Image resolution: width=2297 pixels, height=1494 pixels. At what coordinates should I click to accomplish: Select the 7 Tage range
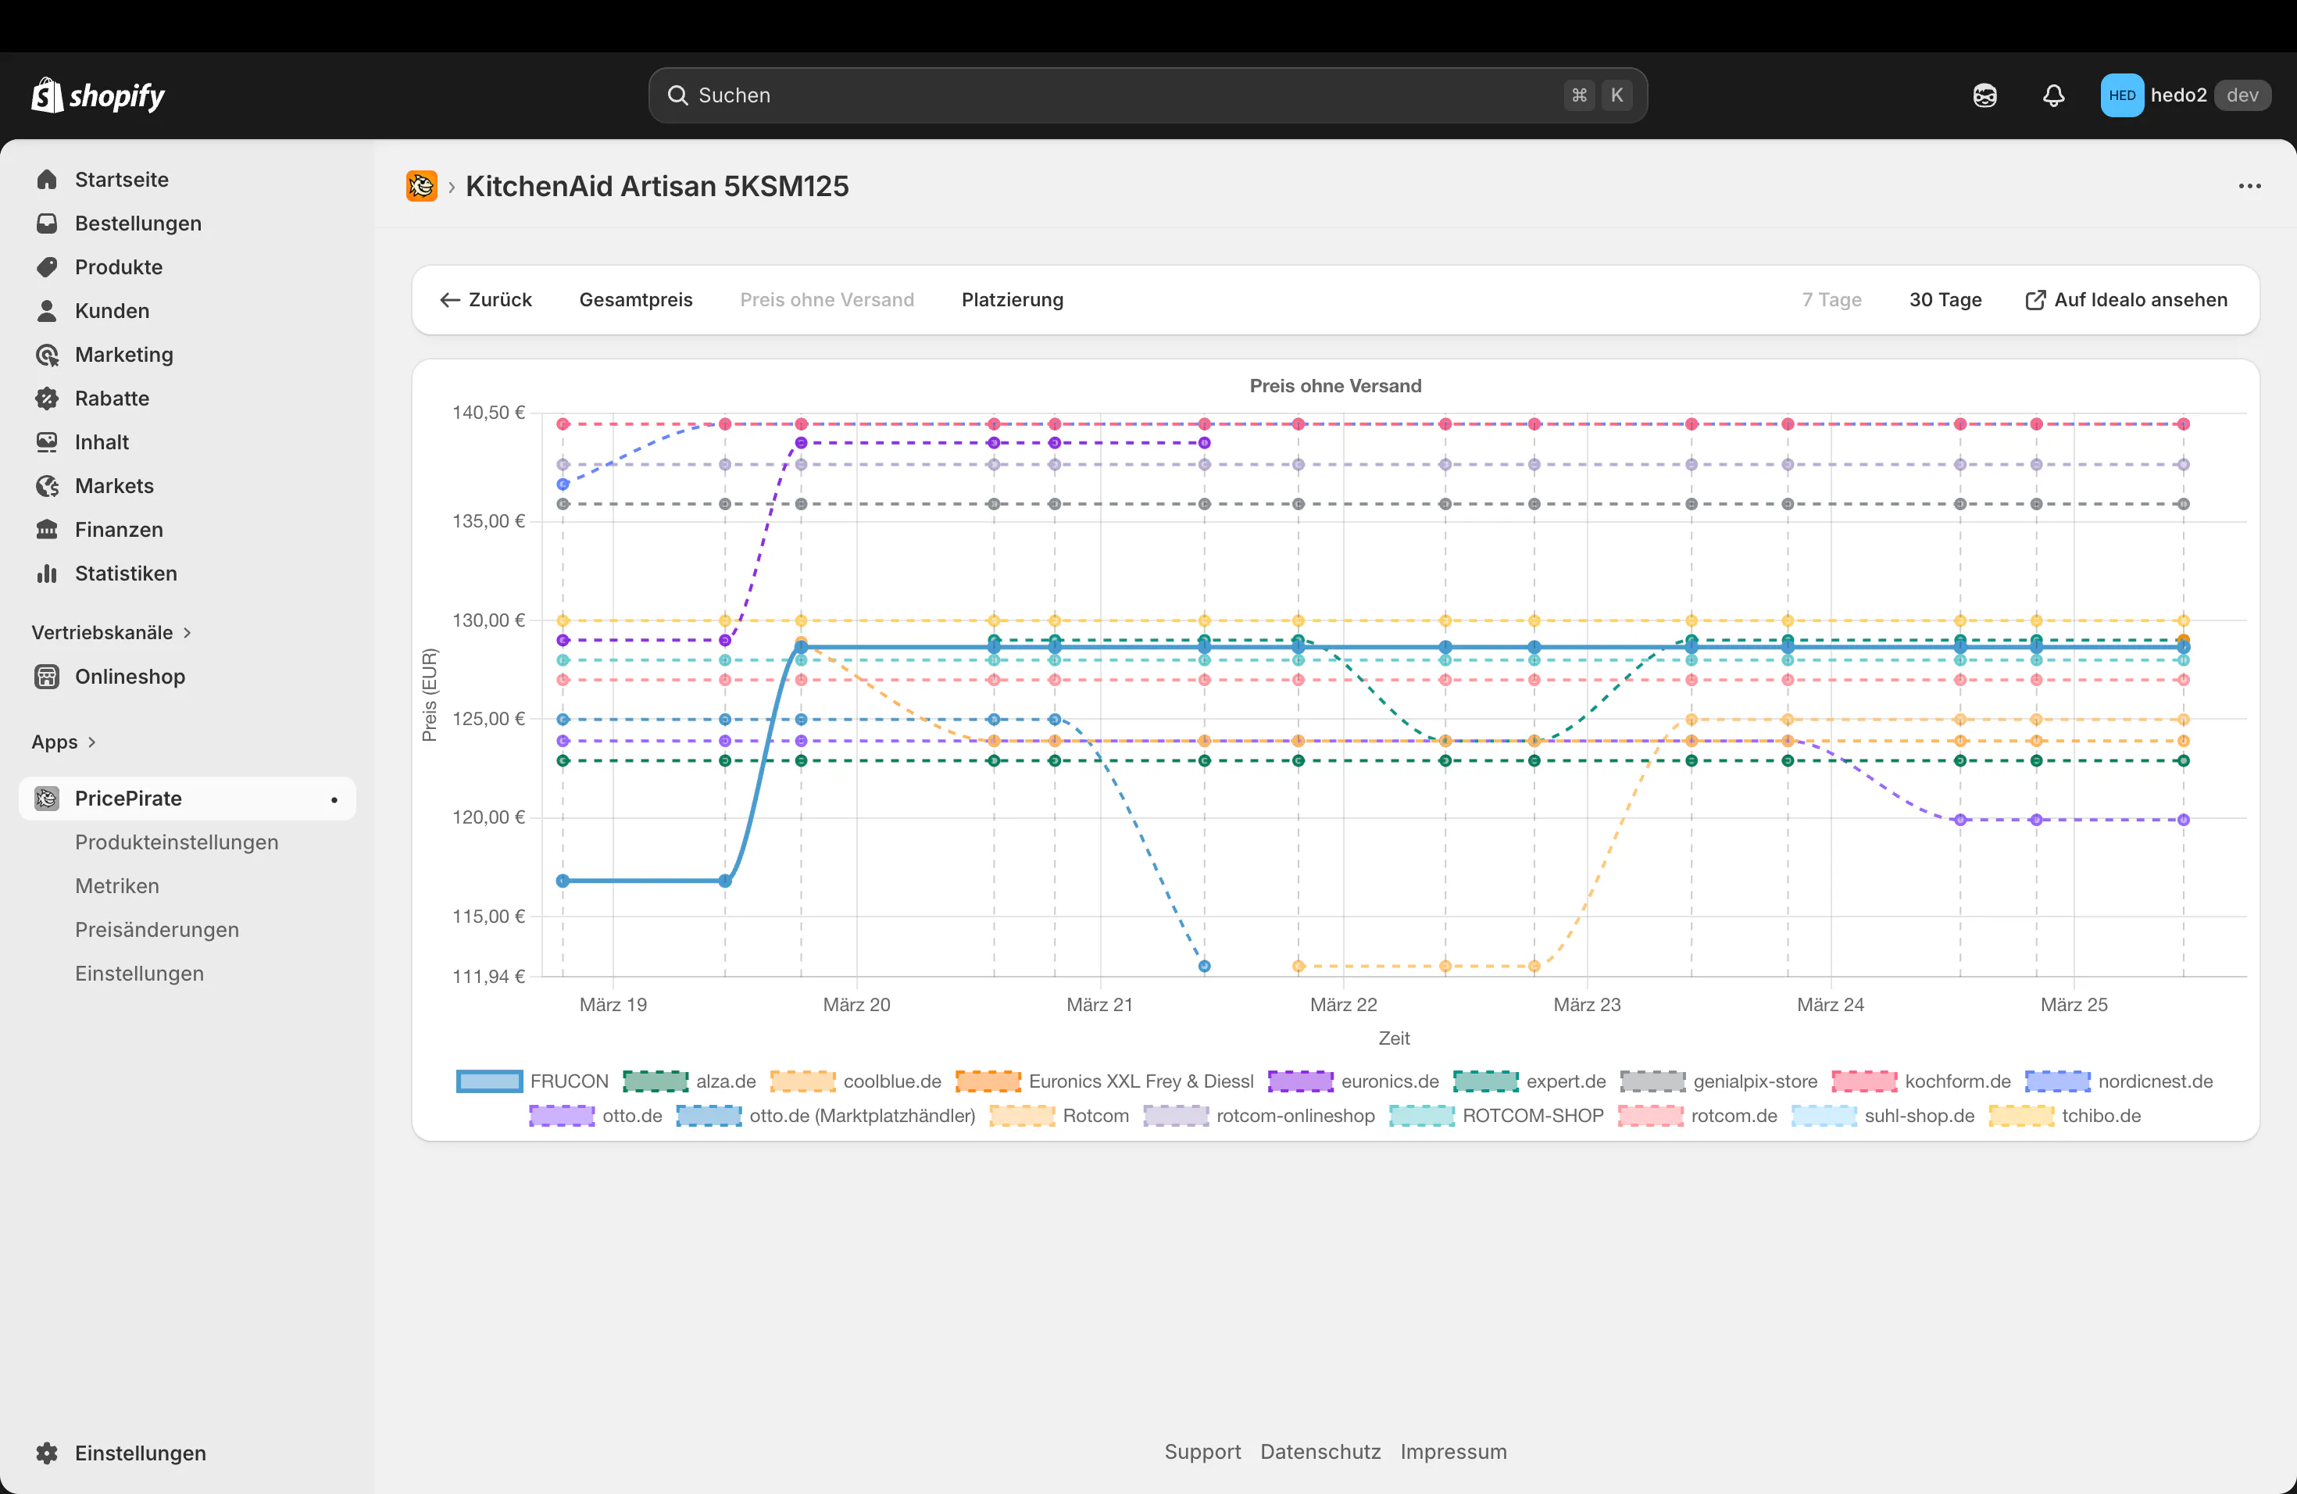(x=1832, y=300)
